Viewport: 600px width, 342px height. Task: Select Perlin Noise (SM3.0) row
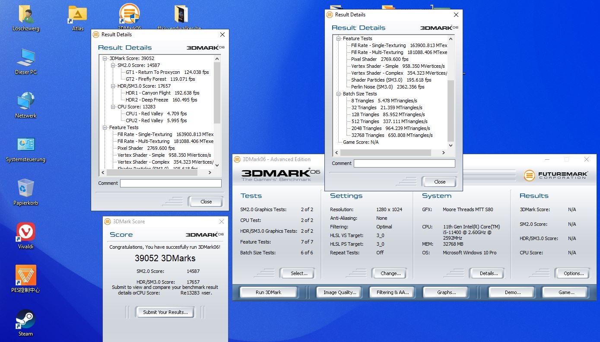(x=388, y=87)
